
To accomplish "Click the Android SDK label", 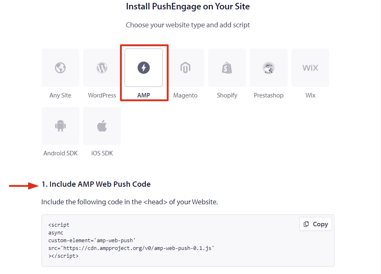I will pyautogui.click(x=61, y=153).
